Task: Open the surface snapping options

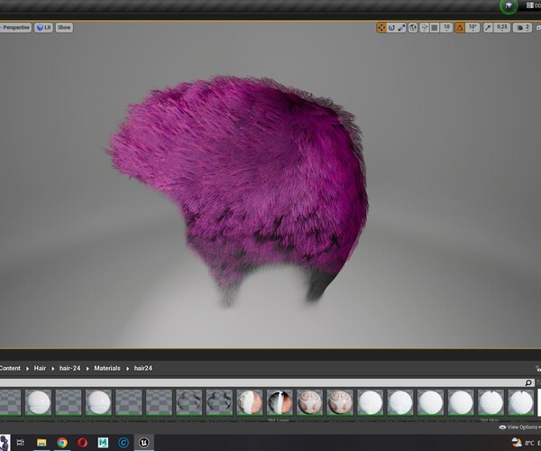Action: click(425, 28)
